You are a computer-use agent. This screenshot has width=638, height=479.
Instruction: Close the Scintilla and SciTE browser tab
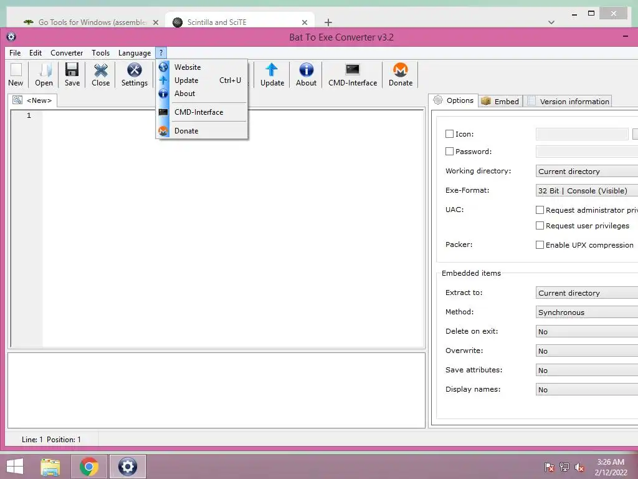point(304,22)
